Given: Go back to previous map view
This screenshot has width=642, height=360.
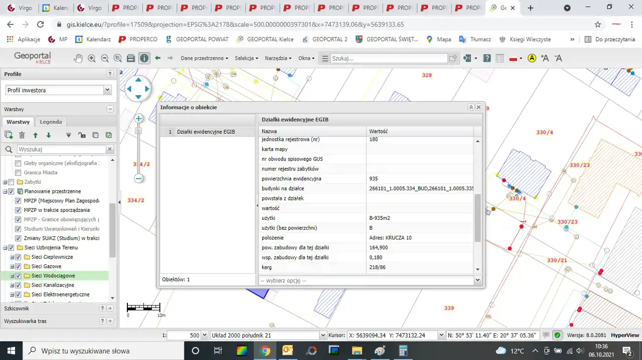Looking at the screenshot, I should click(158, 58).
